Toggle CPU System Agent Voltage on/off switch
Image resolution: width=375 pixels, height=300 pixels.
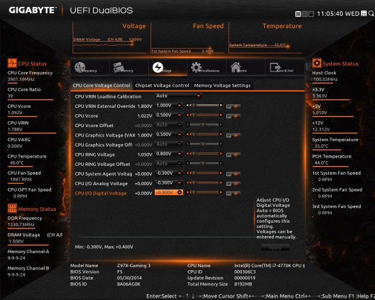pos(233,174)
